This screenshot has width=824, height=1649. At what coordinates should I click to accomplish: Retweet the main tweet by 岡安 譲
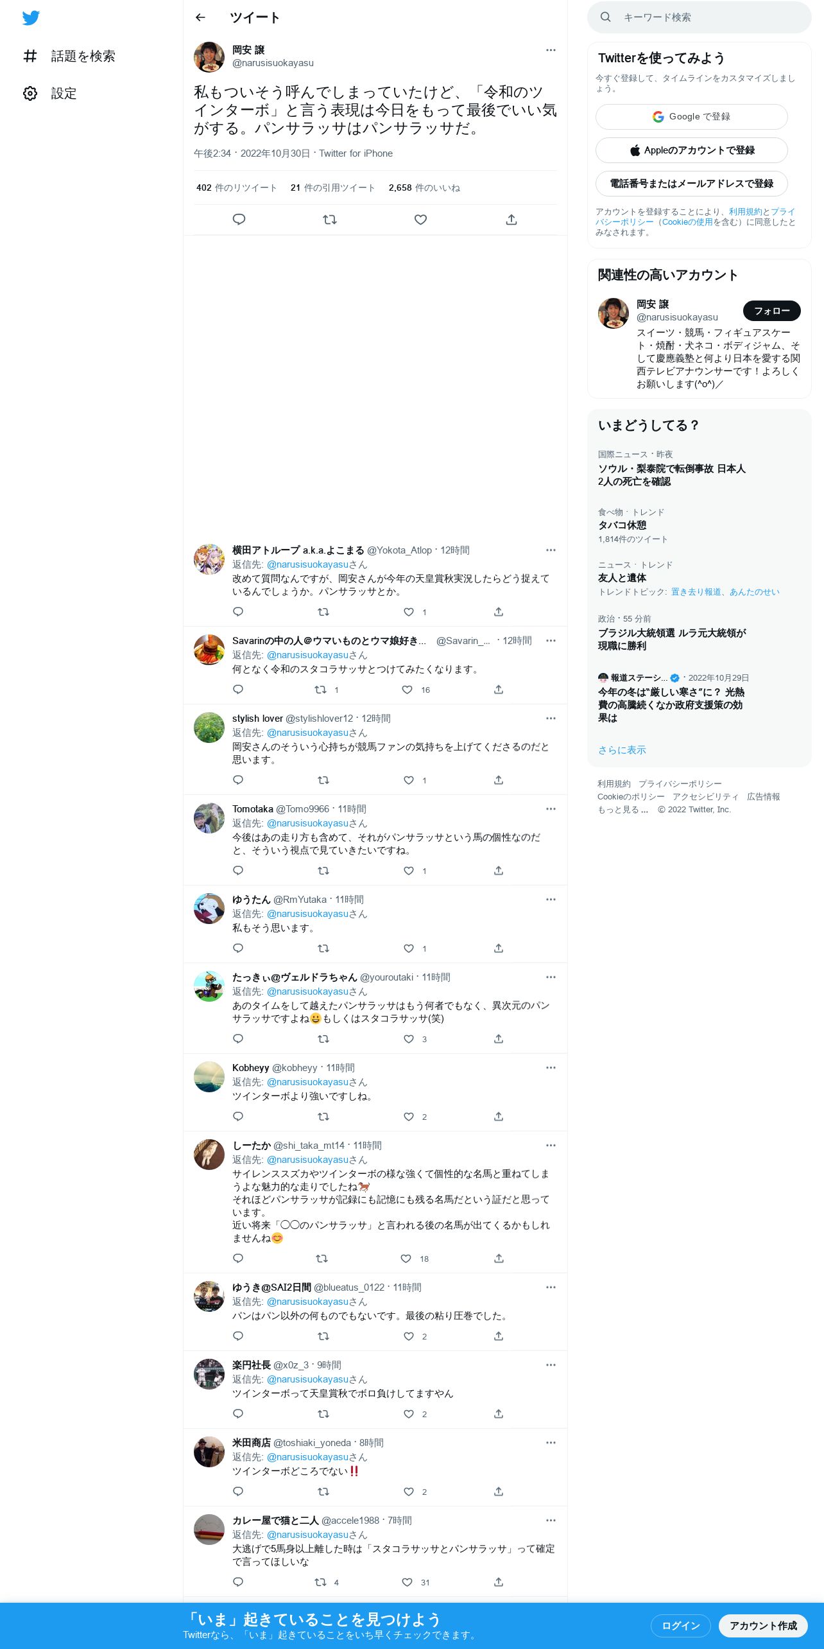[330, 220]
